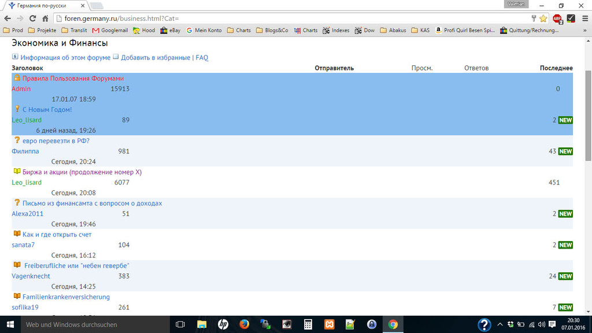Click the 'Добавить в избранные' link
Image resolution: width=592 pixels, height=333 pixels.
click(156, 58)
